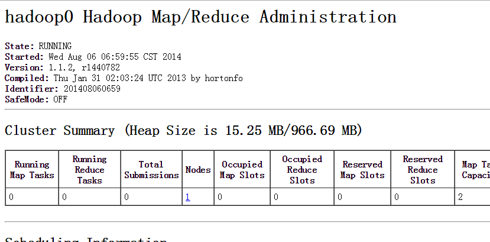Viewport: 490px width, 242px height.
Task: Click the Total Submissions column header
Action: pos(151,170)
